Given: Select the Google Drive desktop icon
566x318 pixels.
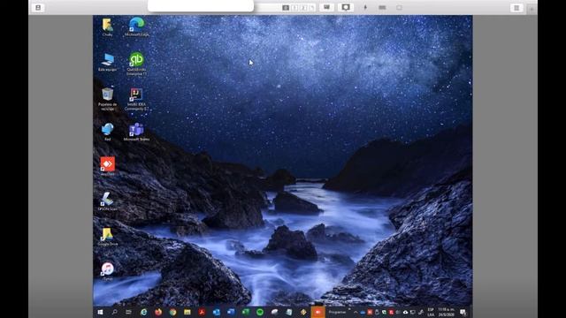Looking at the screenshot, I should (108, 237).
